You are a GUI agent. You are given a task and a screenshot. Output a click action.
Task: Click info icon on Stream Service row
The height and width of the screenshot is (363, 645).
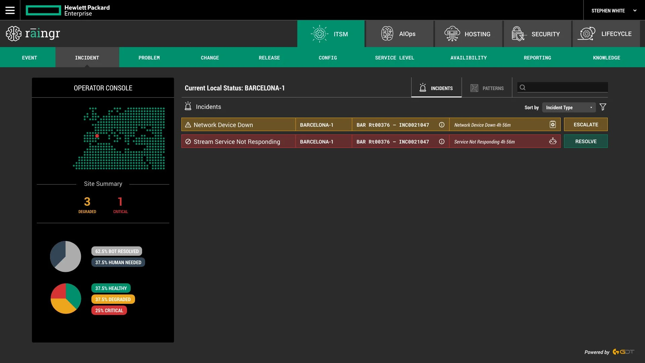coord(442,142)
